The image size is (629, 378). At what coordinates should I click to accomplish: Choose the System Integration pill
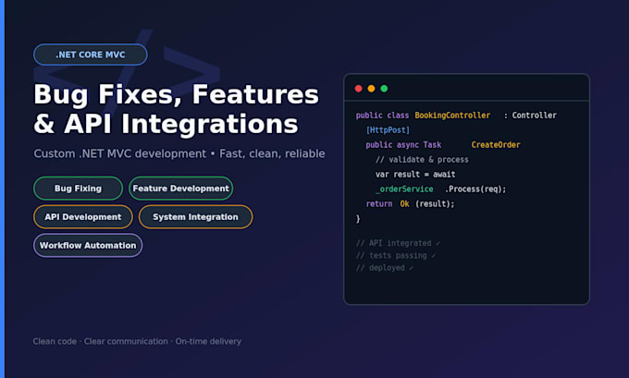(195, 217)
